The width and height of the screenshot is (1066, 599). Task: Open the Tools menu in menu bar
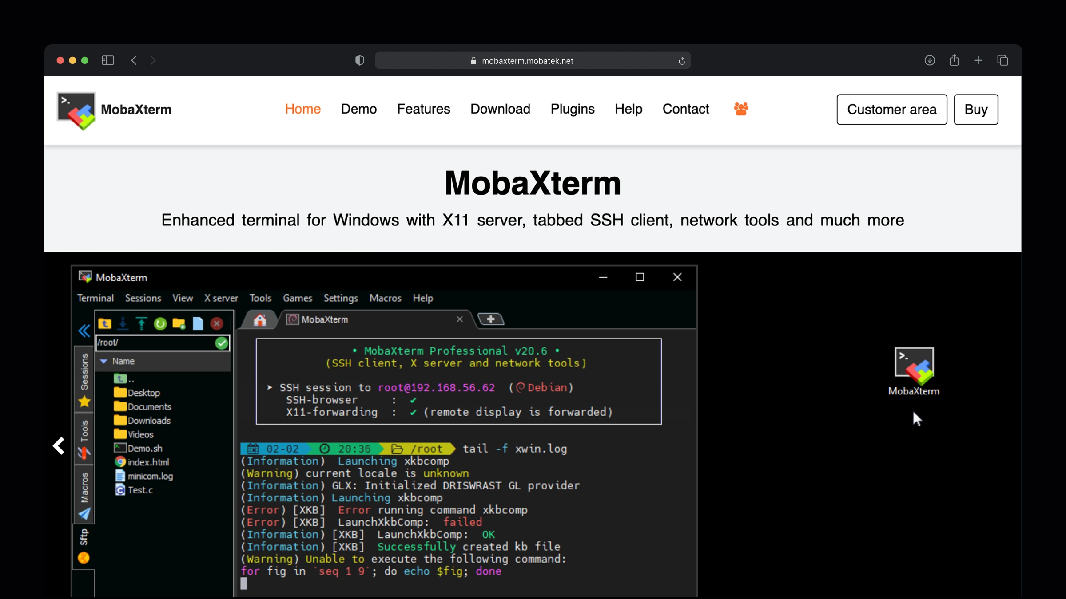(x=260, y=298)
